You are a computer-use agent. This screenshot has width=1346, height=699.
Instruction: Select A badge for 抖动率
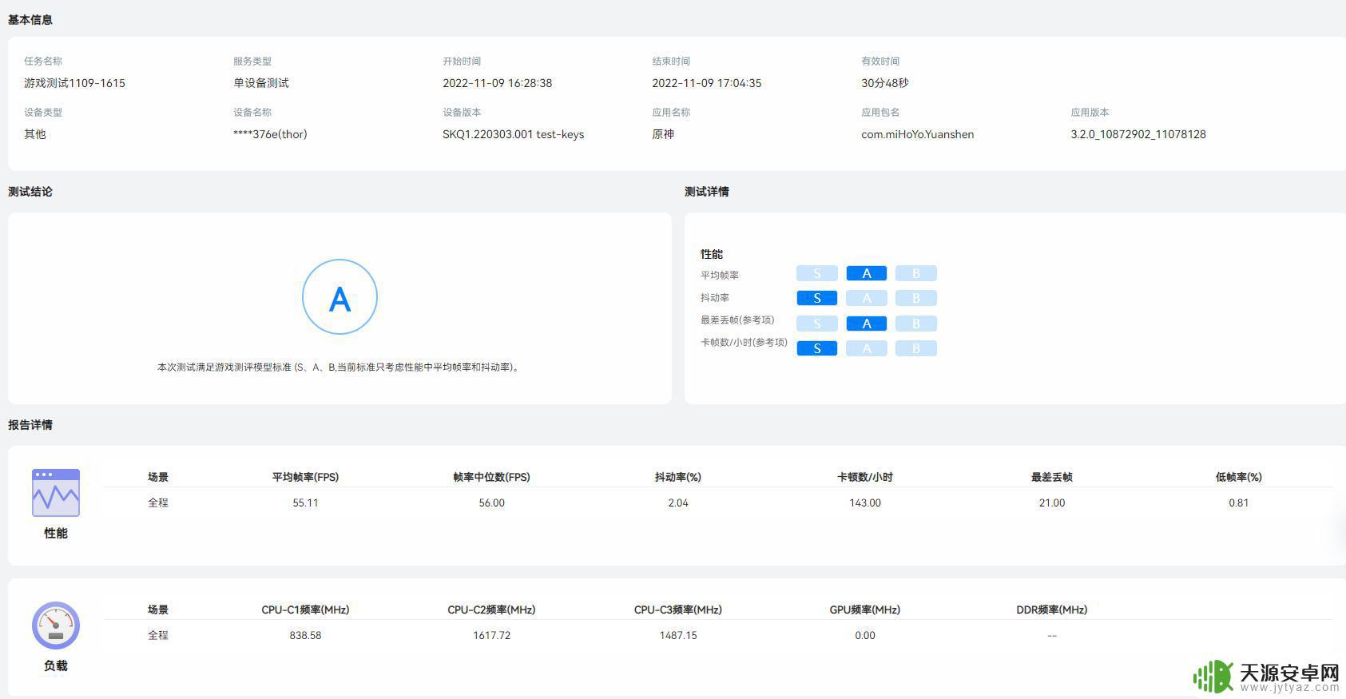[x=867, y=298]
